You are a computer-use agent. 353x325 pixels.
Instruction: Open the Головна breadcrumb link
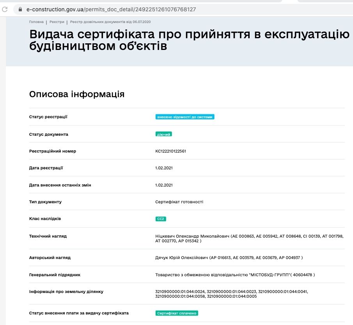tap(36, 22)
